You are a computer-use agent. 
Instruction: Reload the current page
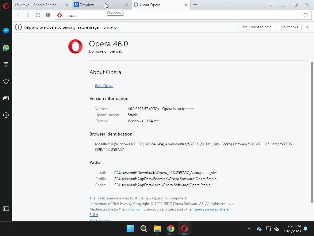pos(38,15)
